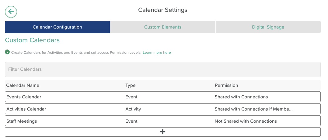
Task: Open the Custom Elements tab
Action: tap(162, 27)
